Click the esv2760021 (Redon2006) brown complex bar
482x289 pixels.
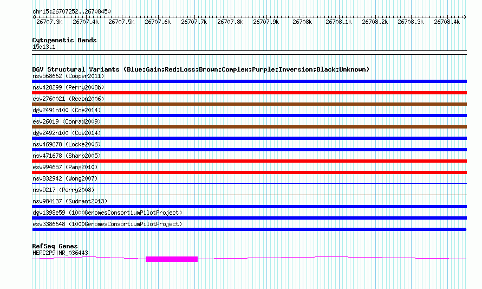tap(249, 104)
